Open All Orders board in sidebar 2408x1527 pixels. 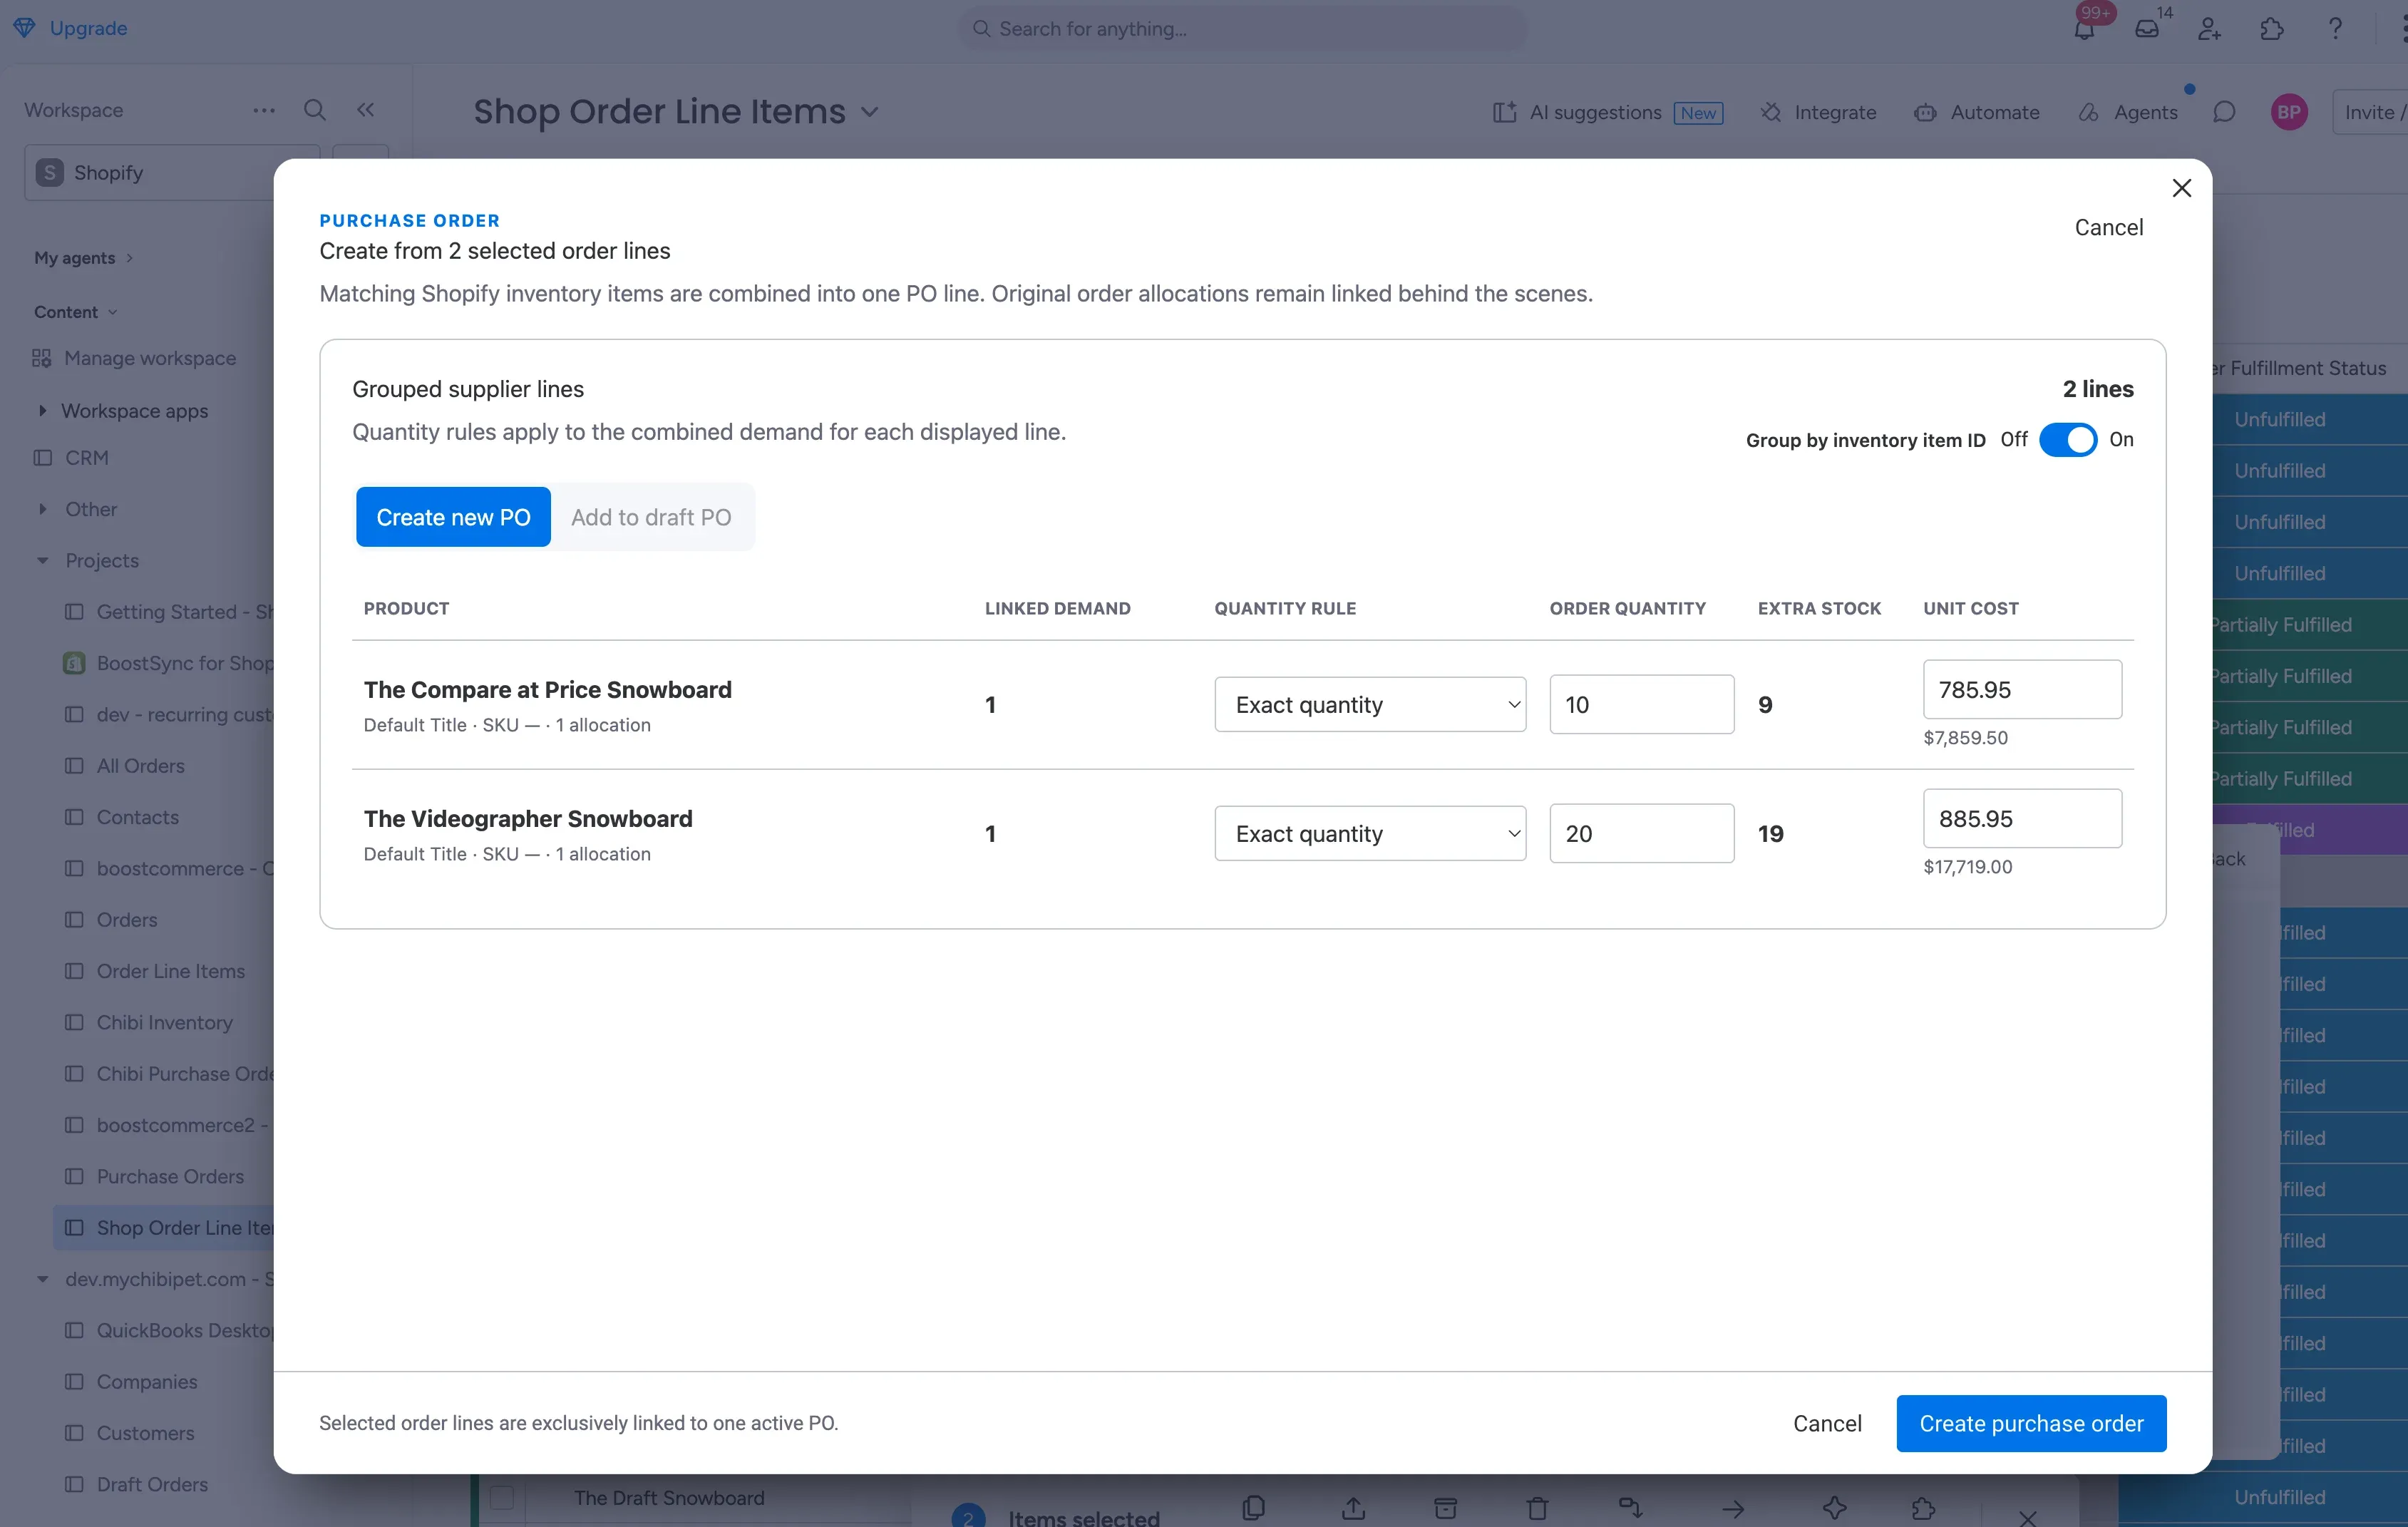[140, 765]
